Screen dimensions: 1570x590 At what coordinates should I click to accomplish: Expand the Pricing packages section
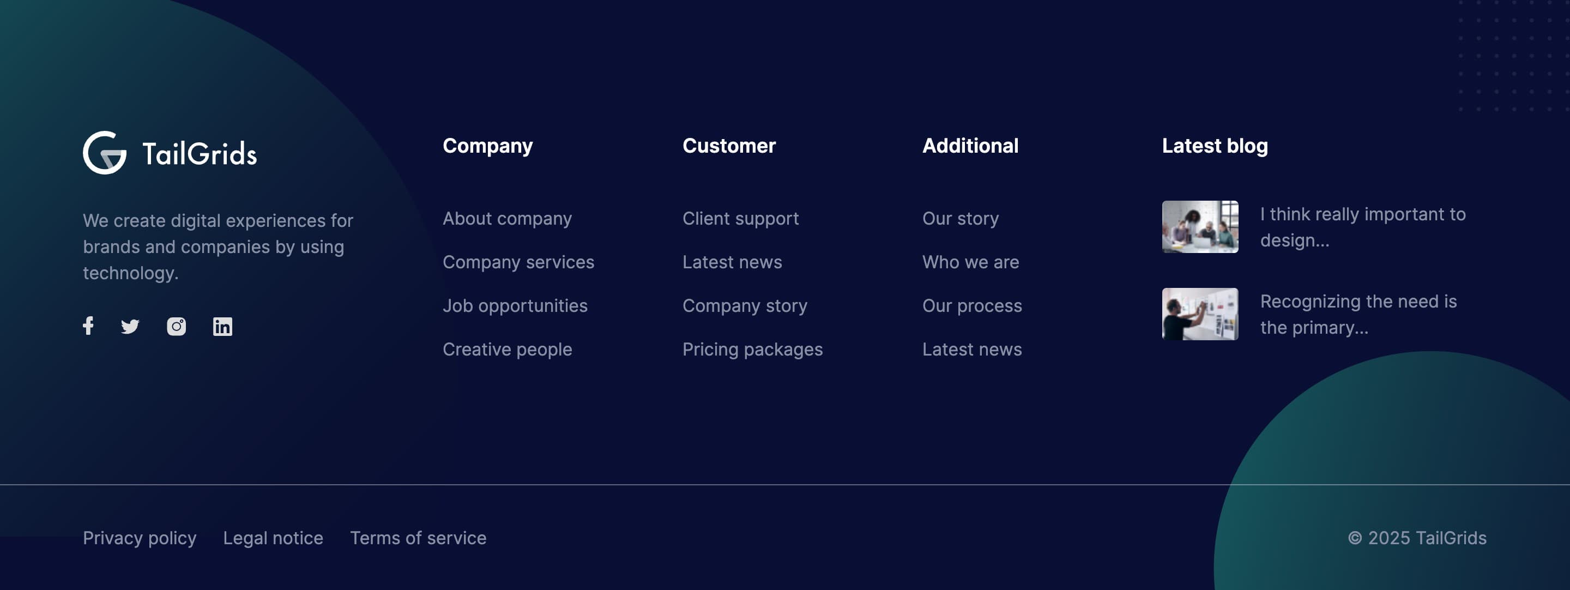753,350
